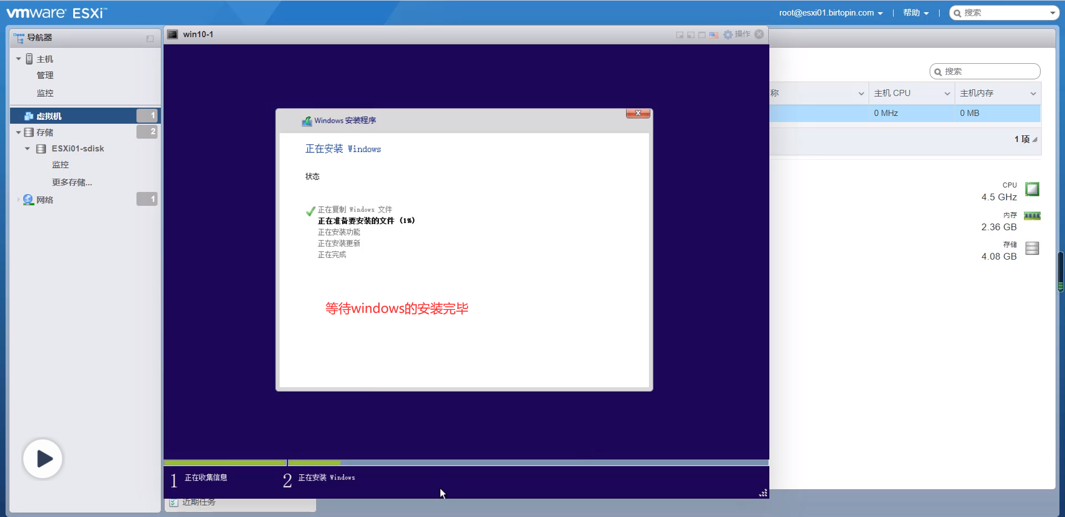This screenshot has height=517, width=1065.
Task: Click the 0 MHz cell in the VM row
Action: (886, 113)
